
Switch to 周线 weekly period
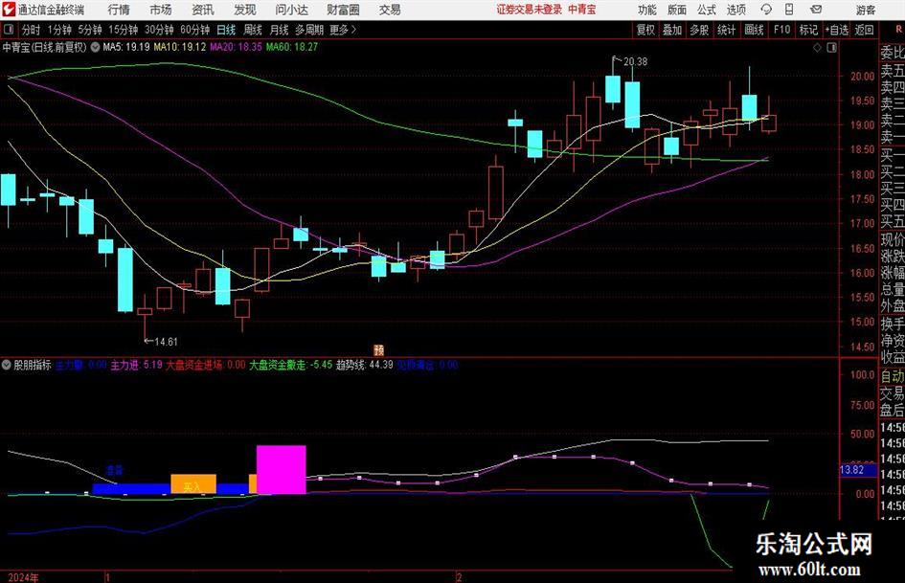253,30
